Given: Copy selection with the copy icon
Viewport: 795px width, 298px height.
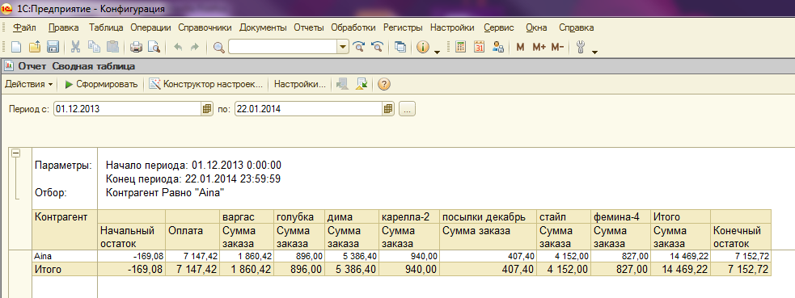Looking at the screenshot, I should (x=95, y=47).
